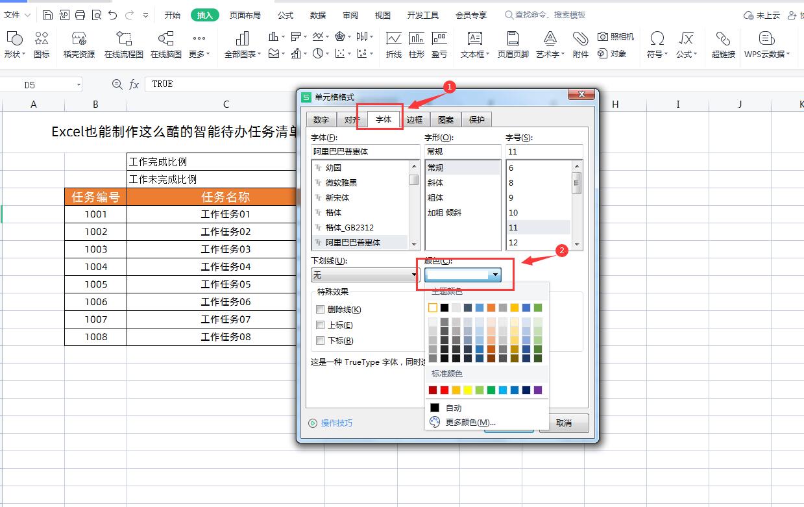Open 稻壳资源 resources
Viewport: 804px width, 507px height.
coord(78,44)
